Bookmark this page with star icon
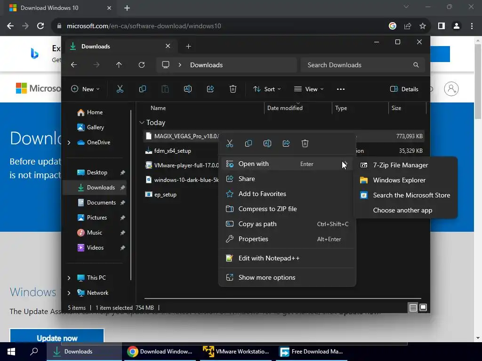The image size is (482, 361). tap(423, 26)
